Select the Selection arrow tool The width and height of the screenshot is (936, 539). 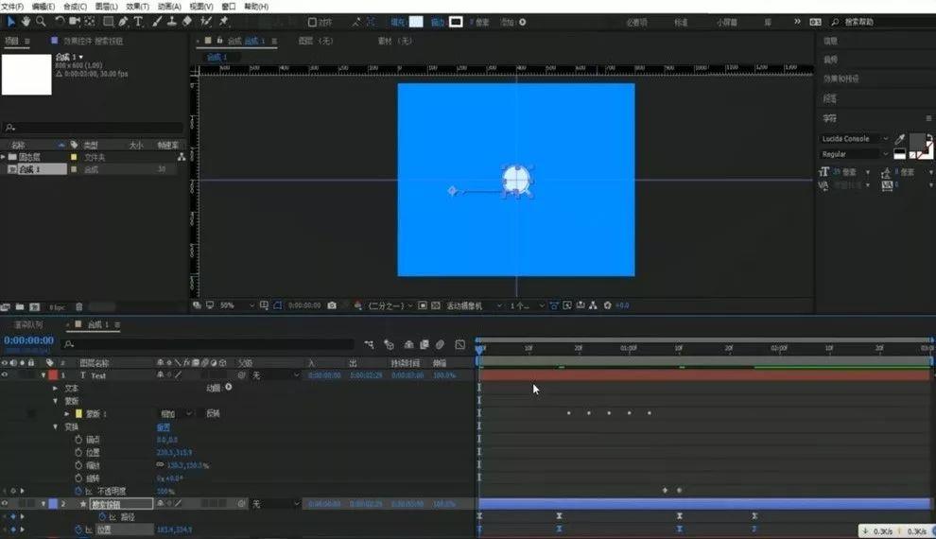click(x=10, y=22)
